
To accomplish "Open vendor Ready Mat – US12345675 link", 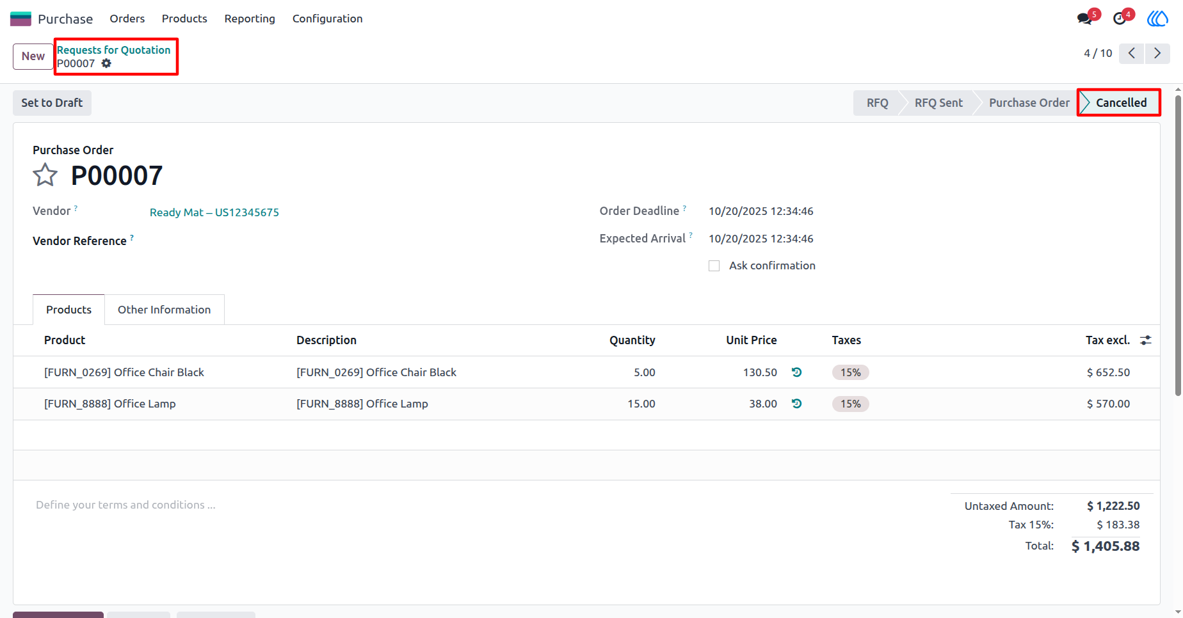I will tap(214, 212).
